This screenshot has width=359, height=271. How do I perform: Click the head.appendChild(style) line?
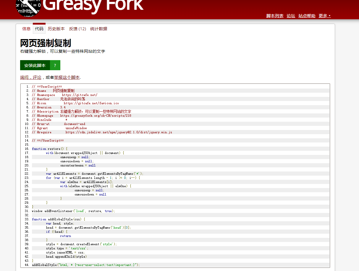point(67,256)
